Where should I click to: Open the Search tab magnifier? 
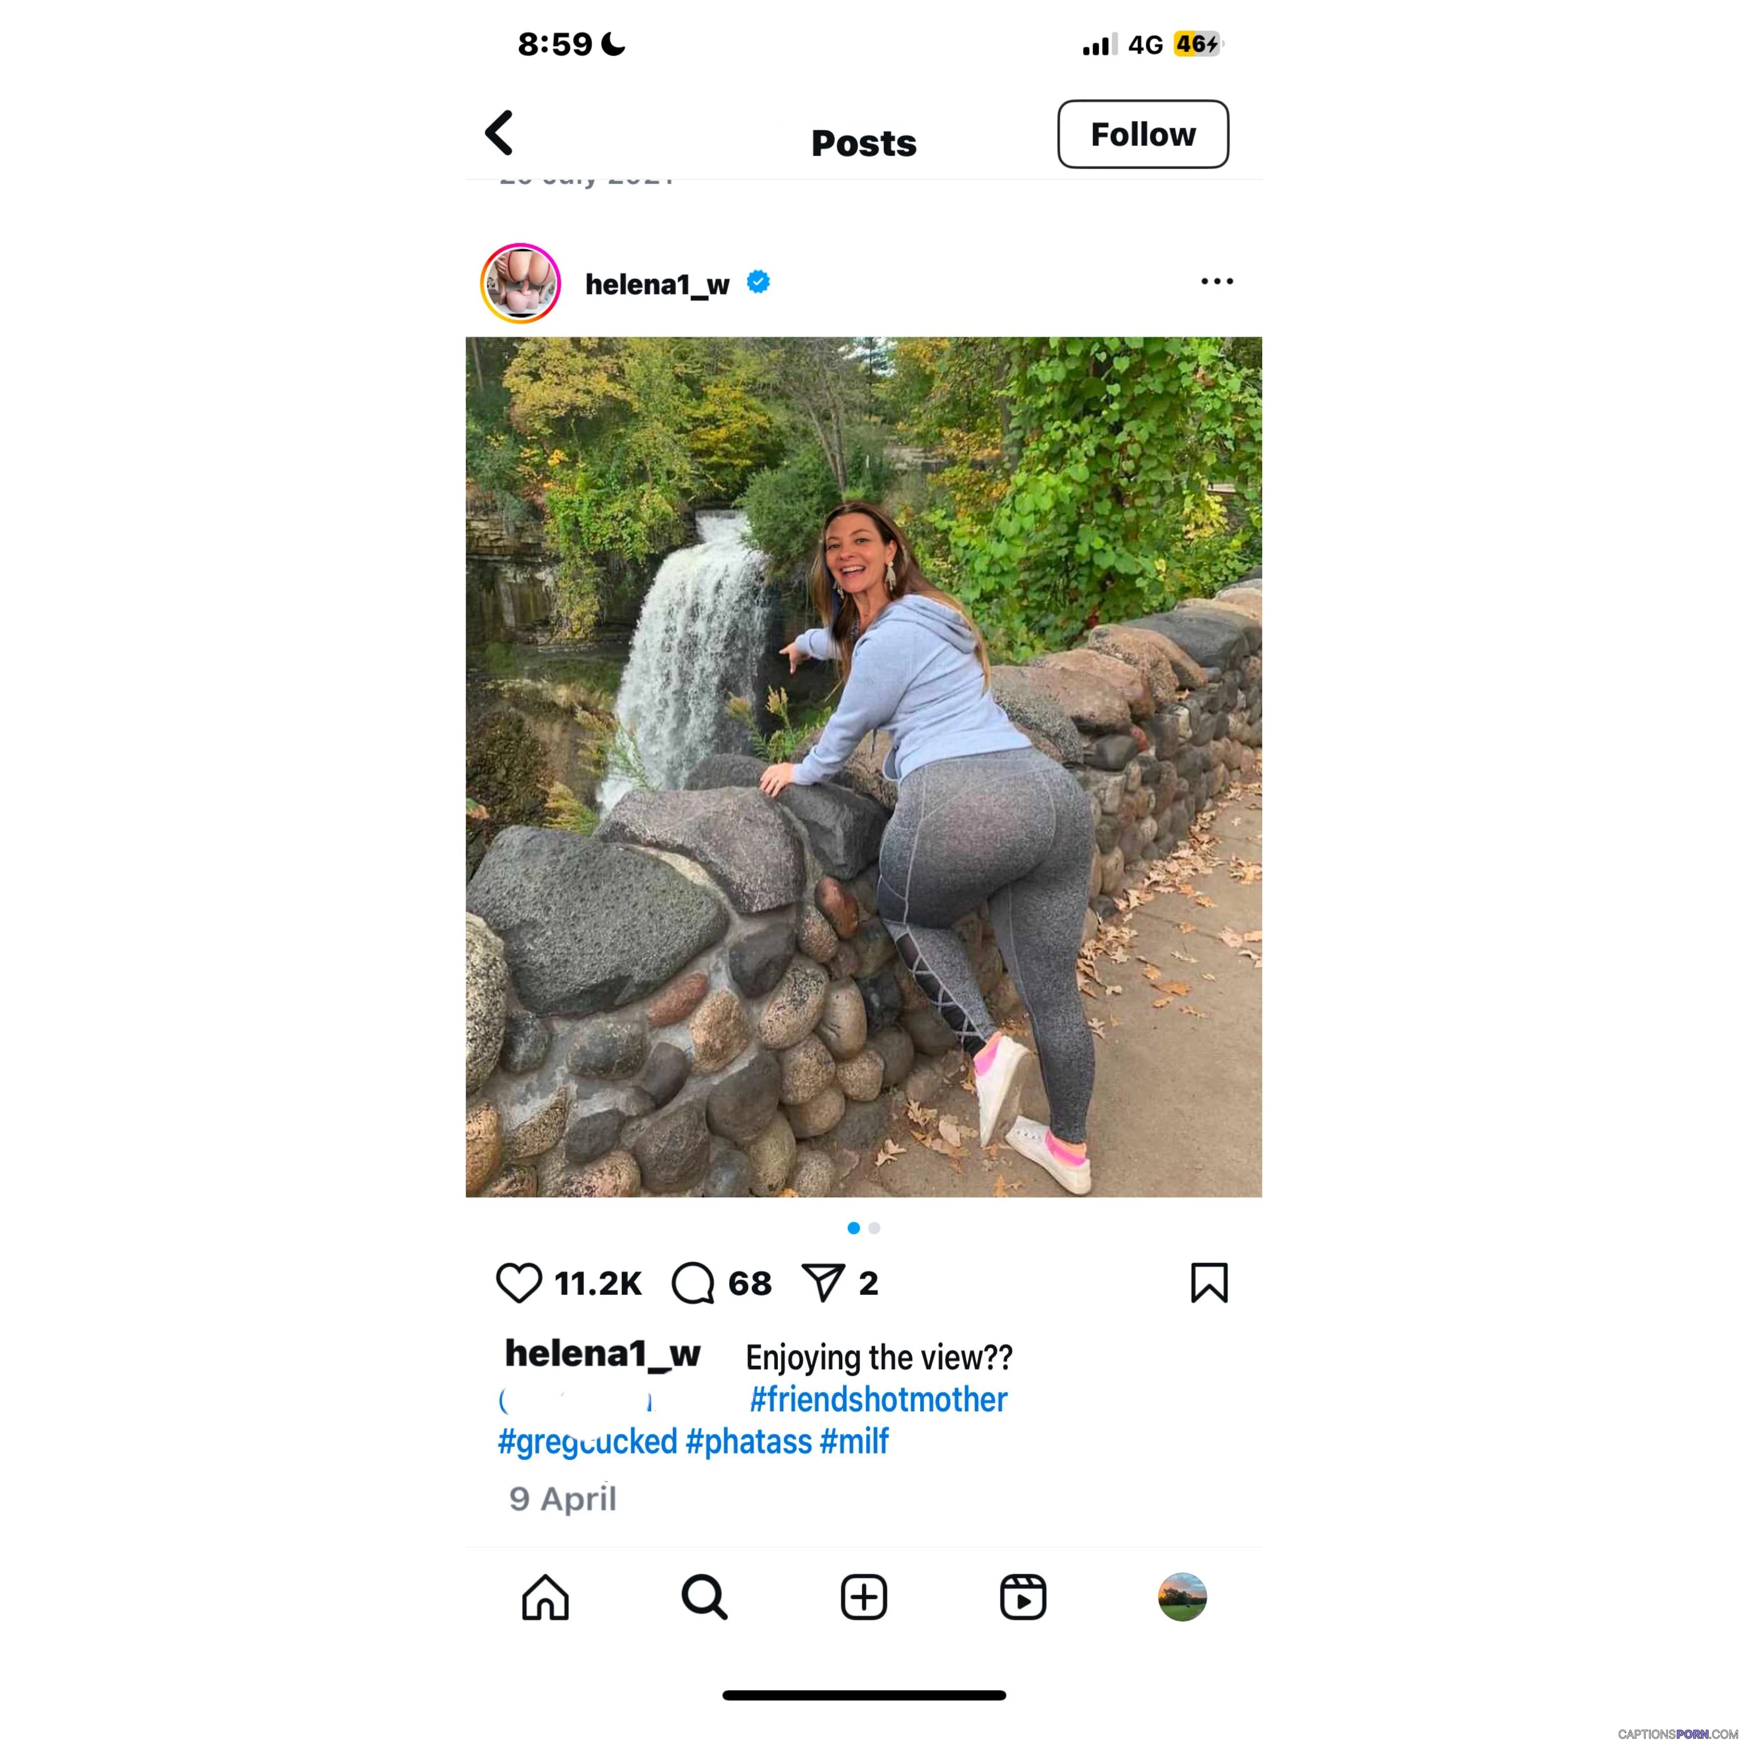tap(705, 1597)
